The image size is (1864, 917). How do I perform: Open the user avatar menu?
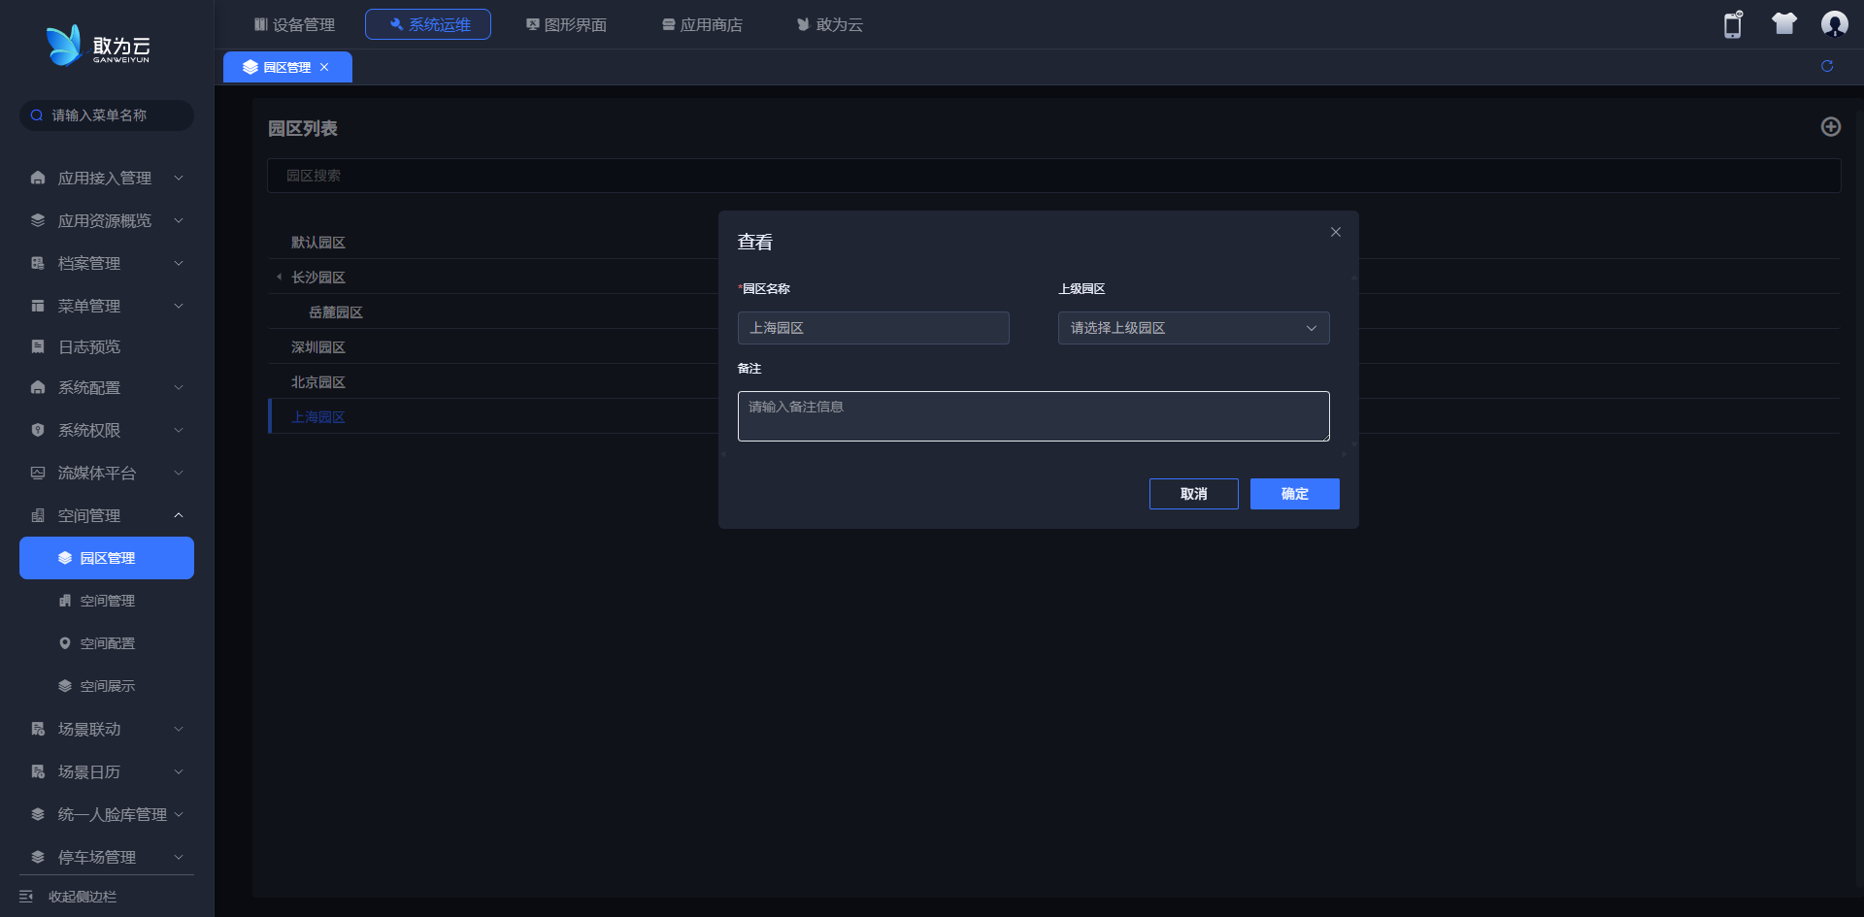coord(1834,24)
